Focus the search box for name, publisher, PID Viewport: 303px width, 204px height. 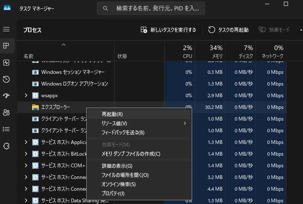click(x=151, y=8)
